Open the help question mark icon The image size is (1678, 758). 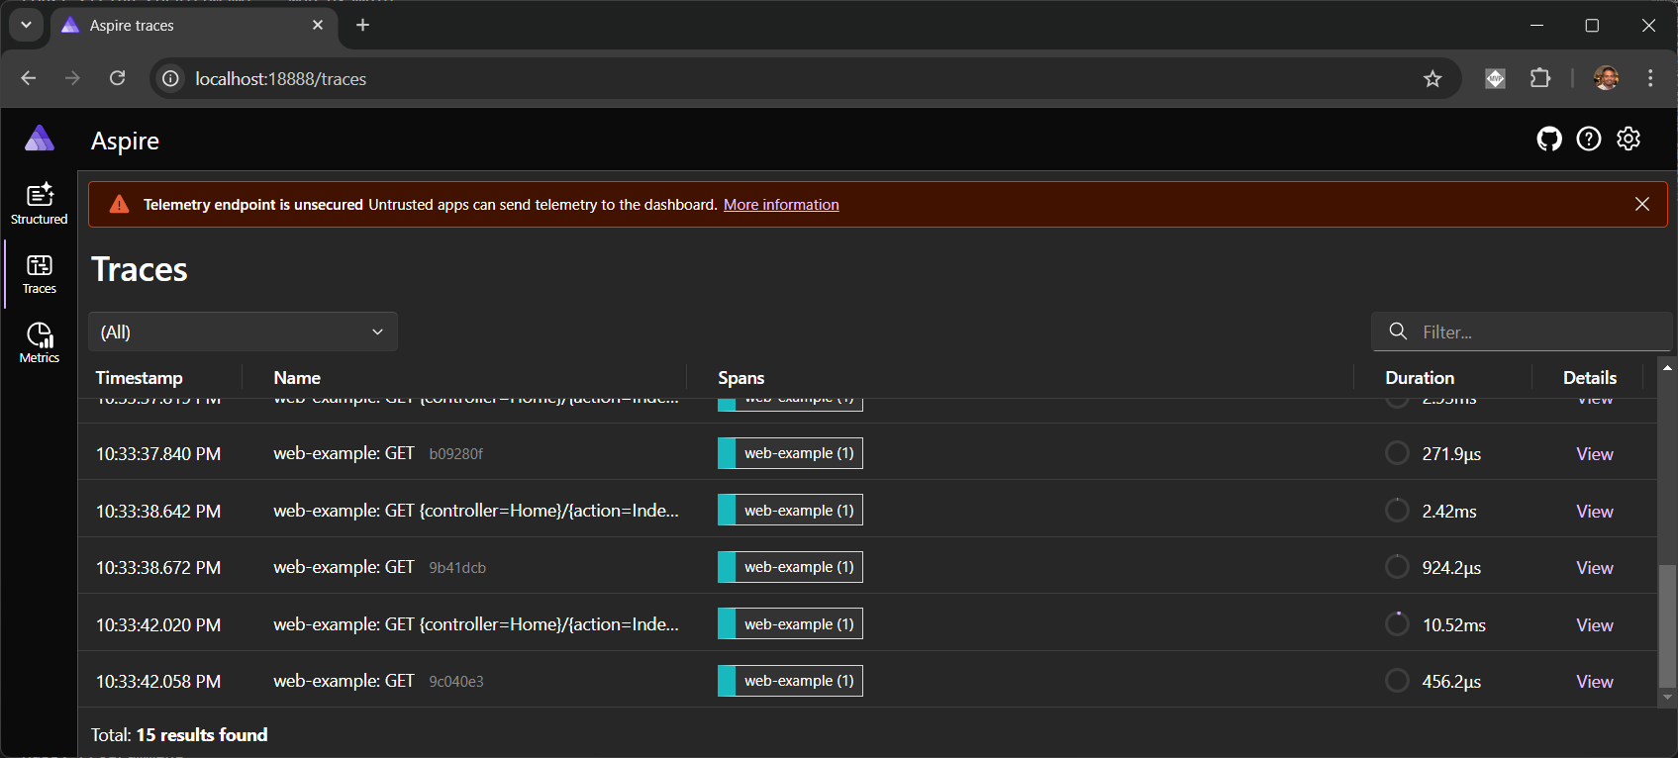pos(1589,140)
